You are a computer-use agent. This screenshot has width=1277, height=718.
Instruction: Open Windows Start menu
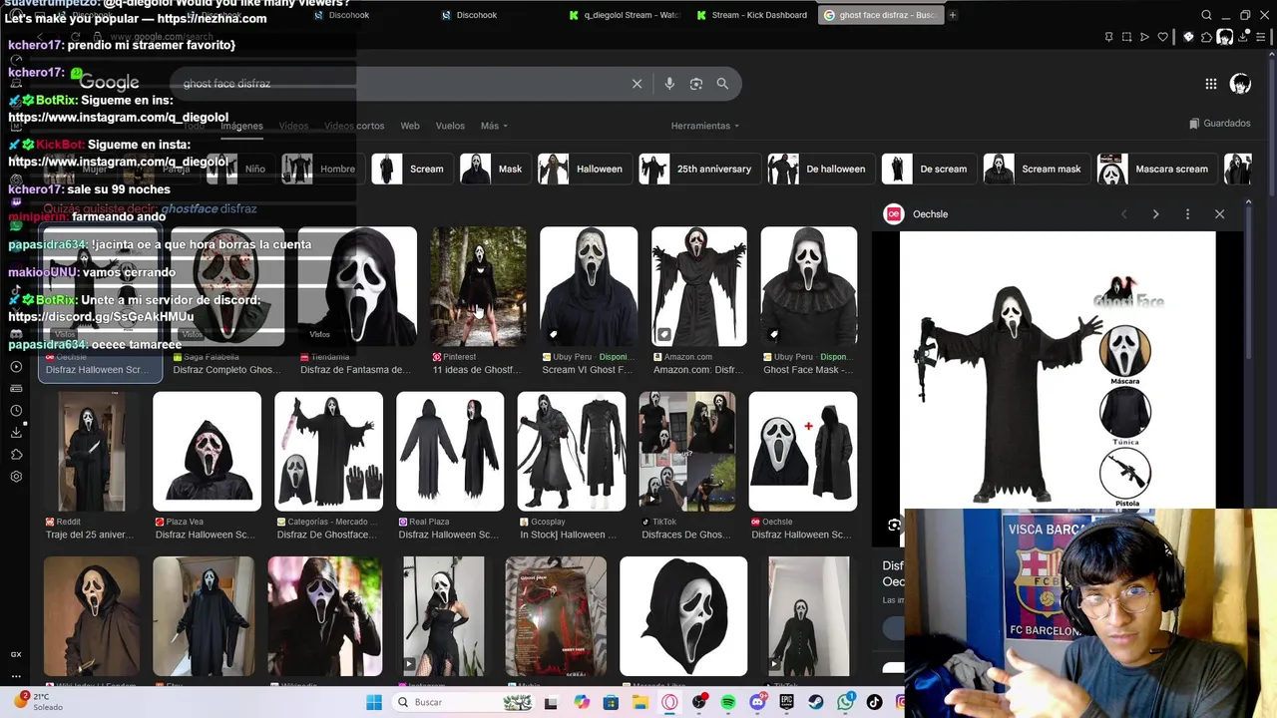(x=374, y=702)
